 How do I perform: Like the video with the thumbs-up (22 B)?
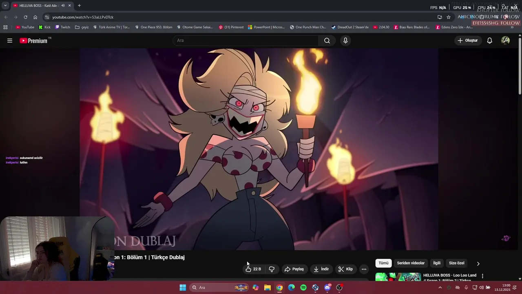coord(253,269)
